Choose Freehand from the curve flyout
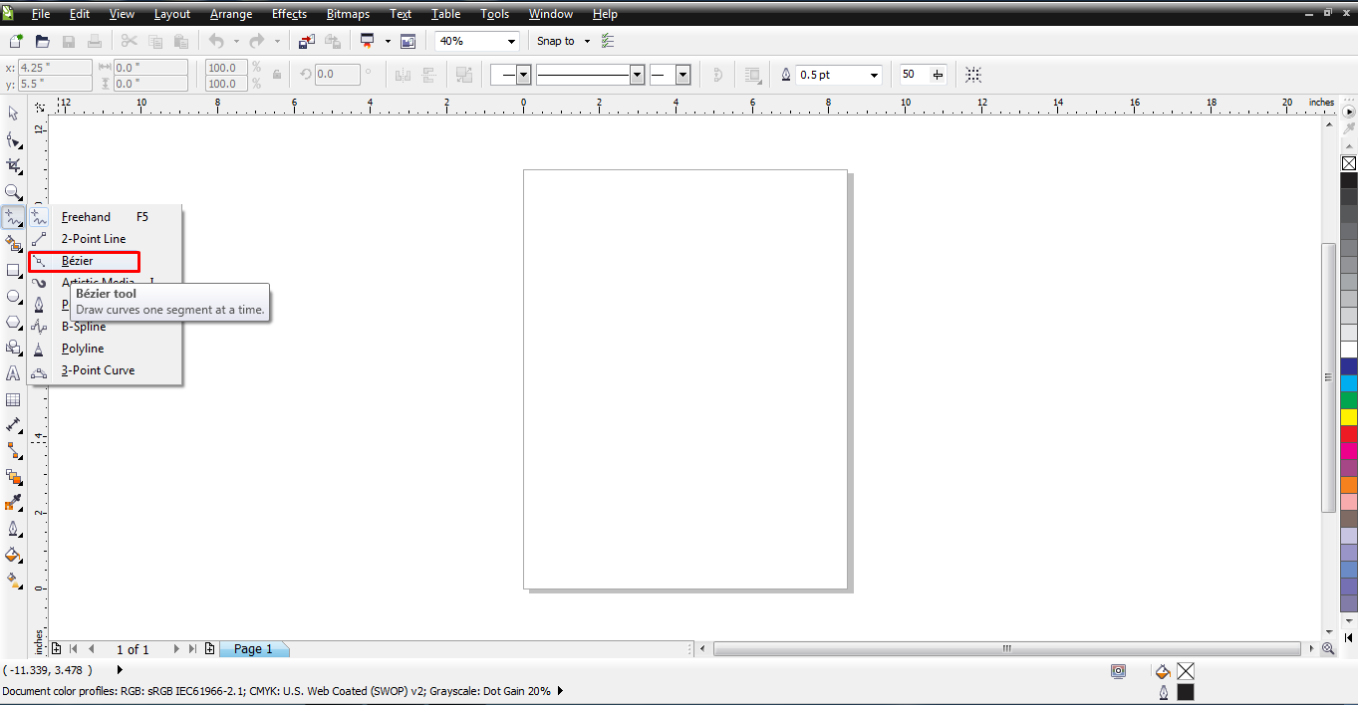Screen dimensions: 1358x705 (x=106, y=217)
